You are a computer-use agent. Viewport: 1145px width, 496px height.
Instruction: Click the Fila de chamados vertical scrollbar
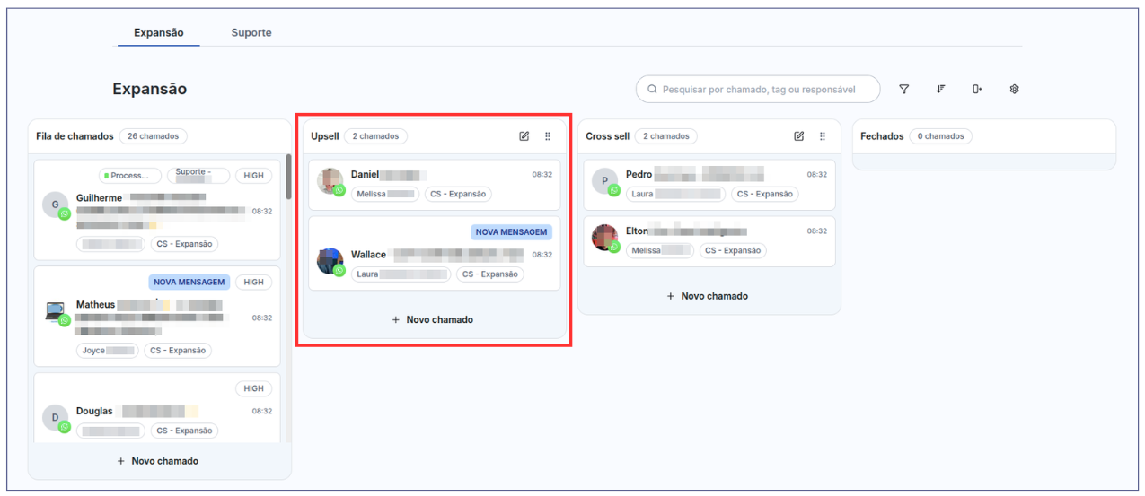pos(288,177)
